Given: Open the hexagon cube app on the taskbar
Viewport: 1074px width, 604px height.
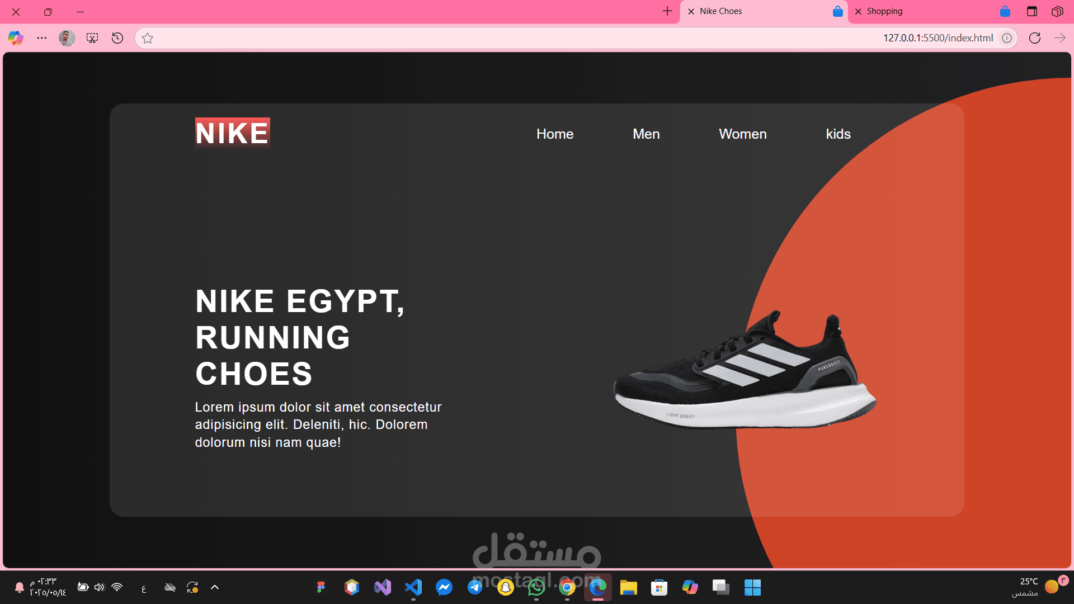Looking at the screenshot, I should click(x=352, y=587).
